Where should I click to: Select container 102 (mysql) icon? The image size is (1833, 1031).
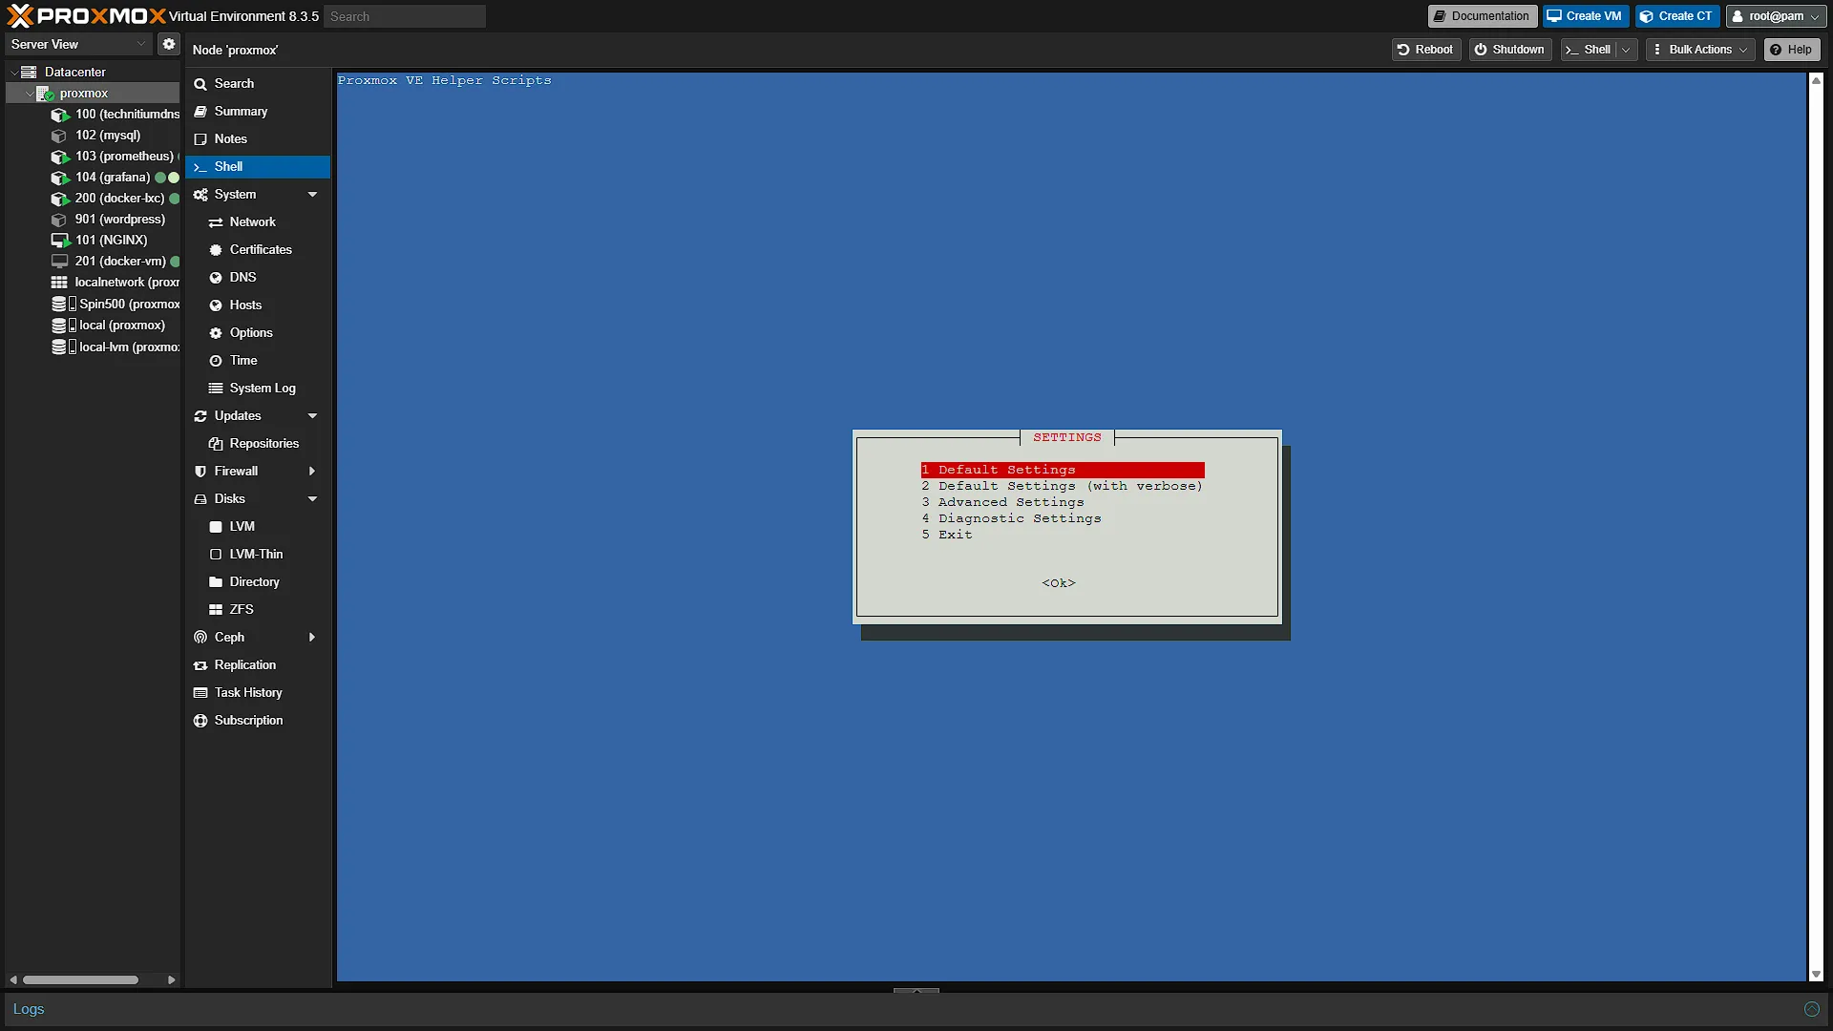[59, 136]
